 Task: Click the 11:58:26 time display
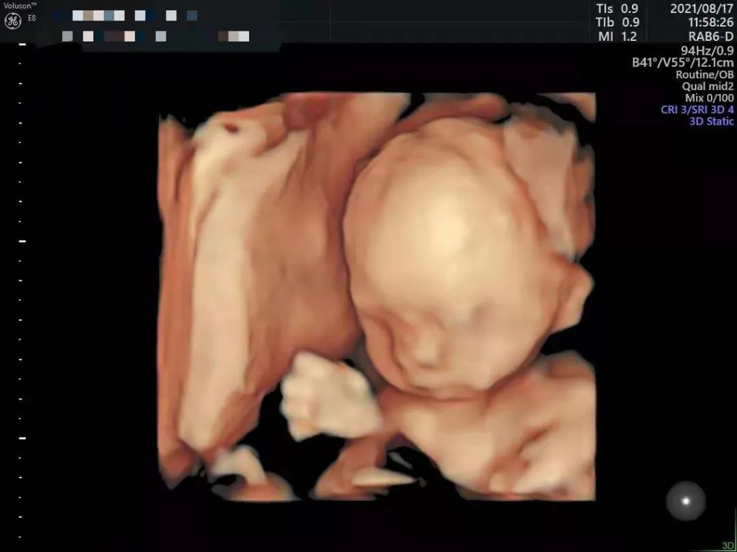[x=710, y=22]
